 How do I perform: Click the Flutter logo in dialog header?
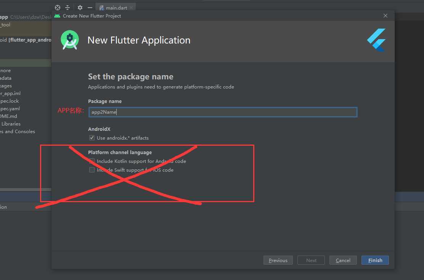[x=376, y=40]
